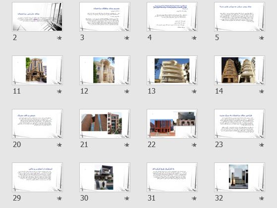The width and height of the screenshot is (277, 208).
Task: Select slide 14 thumbnail
Action: tap(239, 70)
